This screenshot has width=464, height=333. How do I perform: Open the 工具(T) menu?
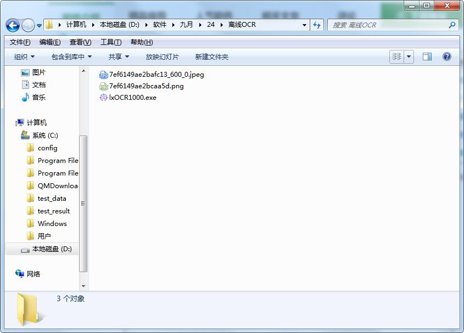(110, 42)
